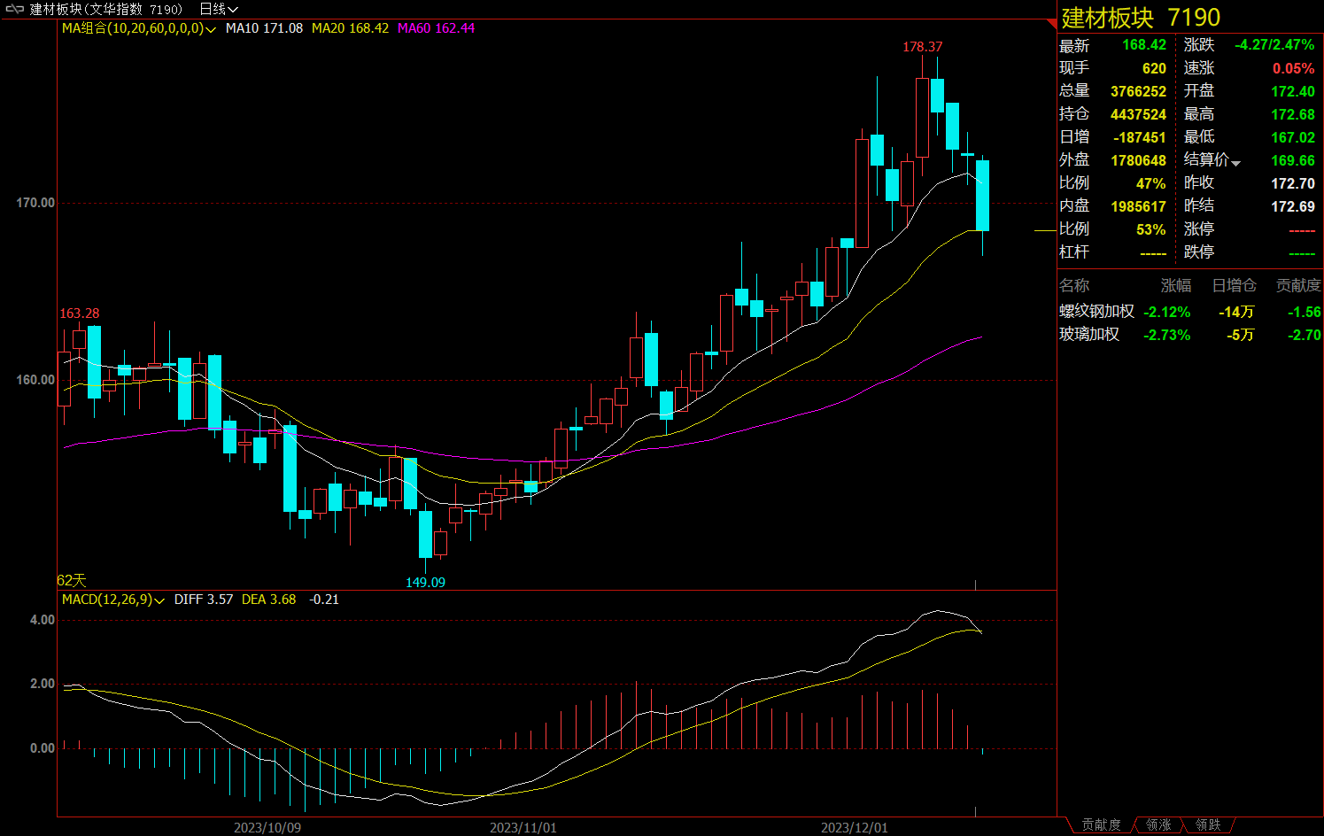Image resolution: width=1324 pixels, height=836 pixels.
Task: Switch to the 贡献度 tab
Action: click(1101, 824)
